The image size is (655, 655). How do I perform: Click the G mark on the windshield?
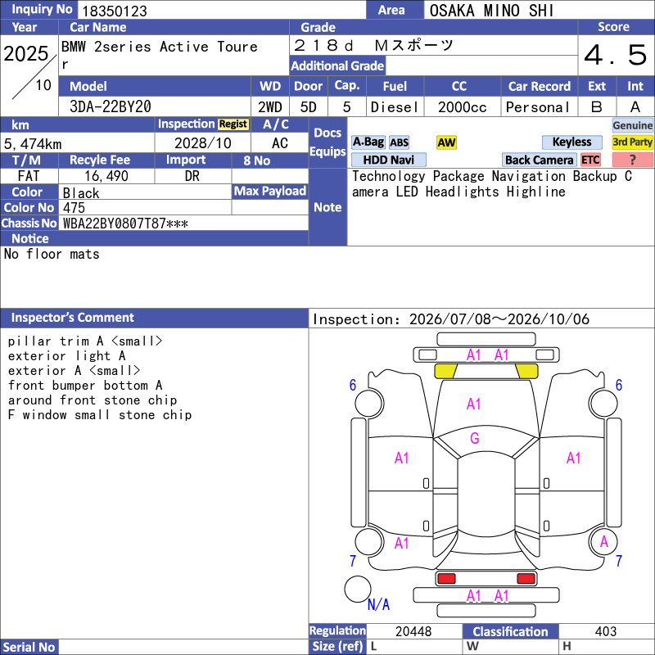click(x=475, y=438)
